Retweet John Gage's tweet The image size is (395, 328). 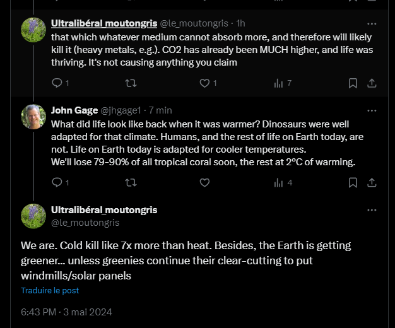131,183
